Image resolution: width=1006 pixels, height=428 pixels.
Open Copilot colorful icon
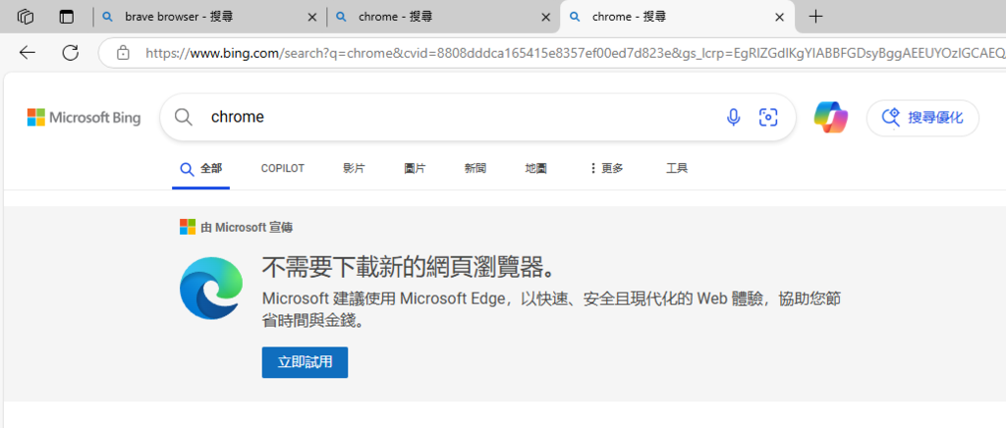tap(831, 117)
